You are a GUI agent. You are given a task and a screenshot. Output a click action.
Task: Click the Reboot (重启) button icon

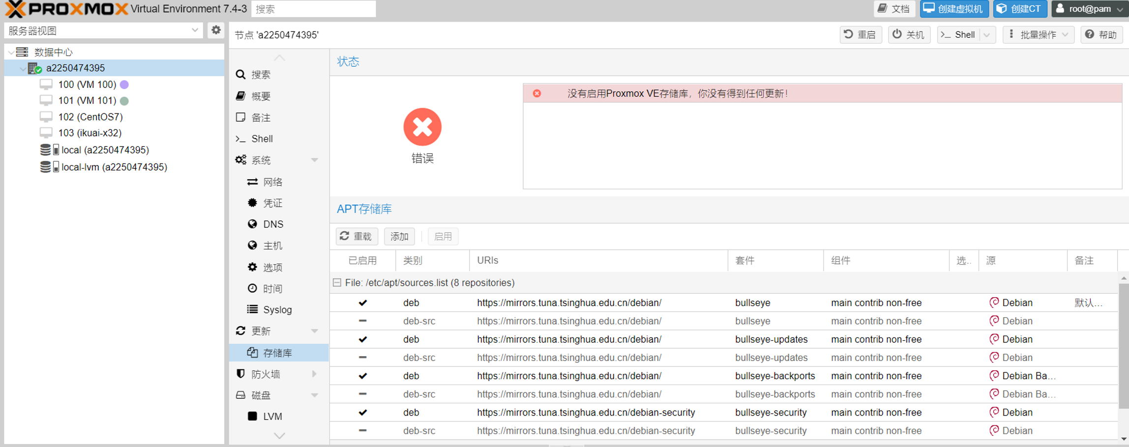pyautogui.click(x=849, y=34)
